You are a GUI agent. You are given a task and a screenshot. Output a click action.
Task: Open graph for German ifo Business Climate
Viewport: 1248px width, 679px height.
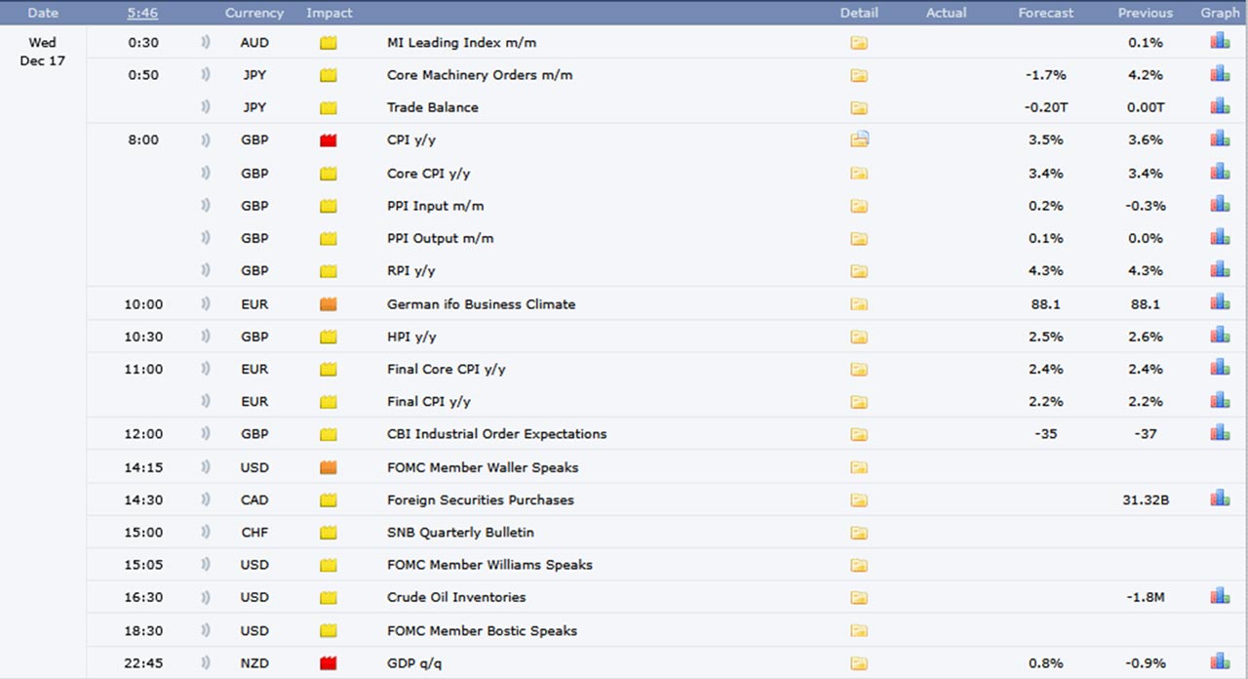[1220, 302]
